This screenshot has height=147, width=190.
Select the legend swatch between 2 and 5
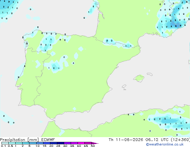[26, 143]
